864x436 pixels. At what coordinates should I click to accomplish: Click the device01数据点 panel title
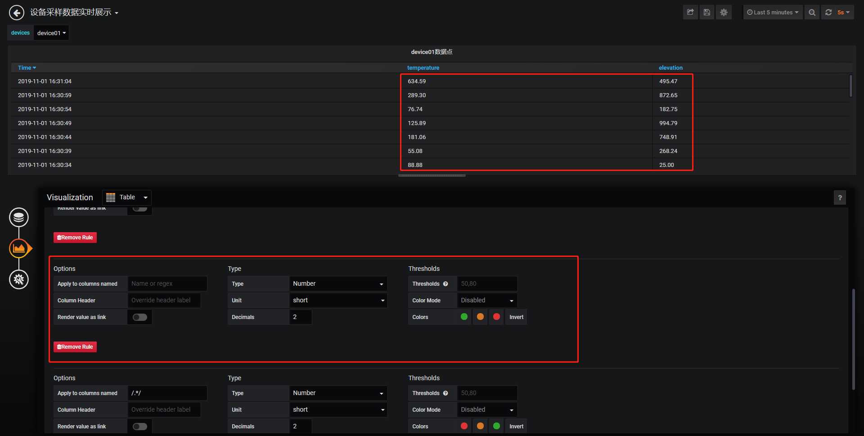coord(432,52)
